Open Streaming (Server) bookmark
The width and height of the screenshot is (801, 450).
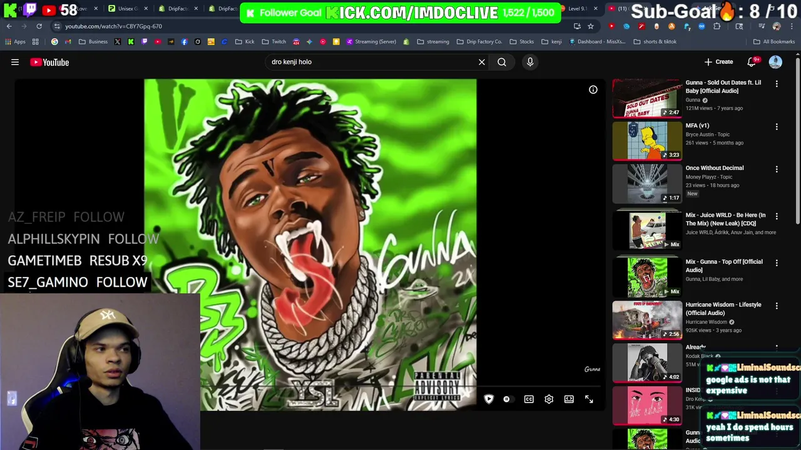(x=371, y=42)
